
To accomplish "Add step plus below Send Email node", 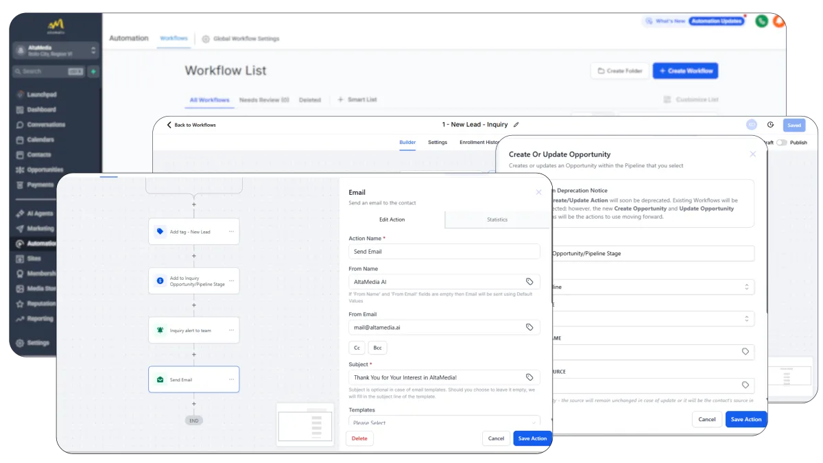I will tap(194, 404).
